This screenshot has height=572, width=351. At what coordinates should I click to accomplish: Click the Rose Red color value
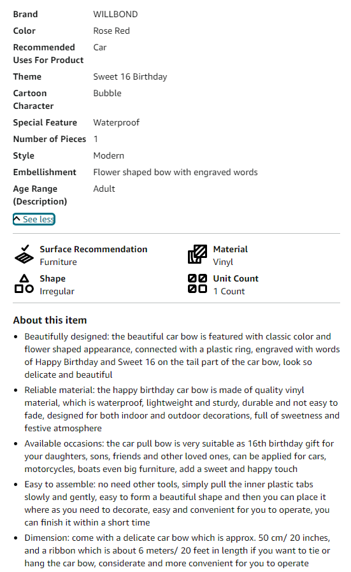[x=111, y=31]
